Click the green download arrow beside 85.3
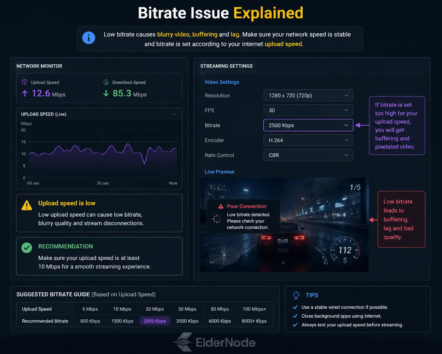Image resolution: width=442 pixels, height=354 pixels. [x=106, y=93]
